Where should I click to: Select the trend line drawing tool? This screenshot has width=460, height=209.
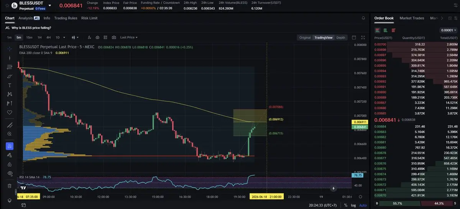[10, 58]
